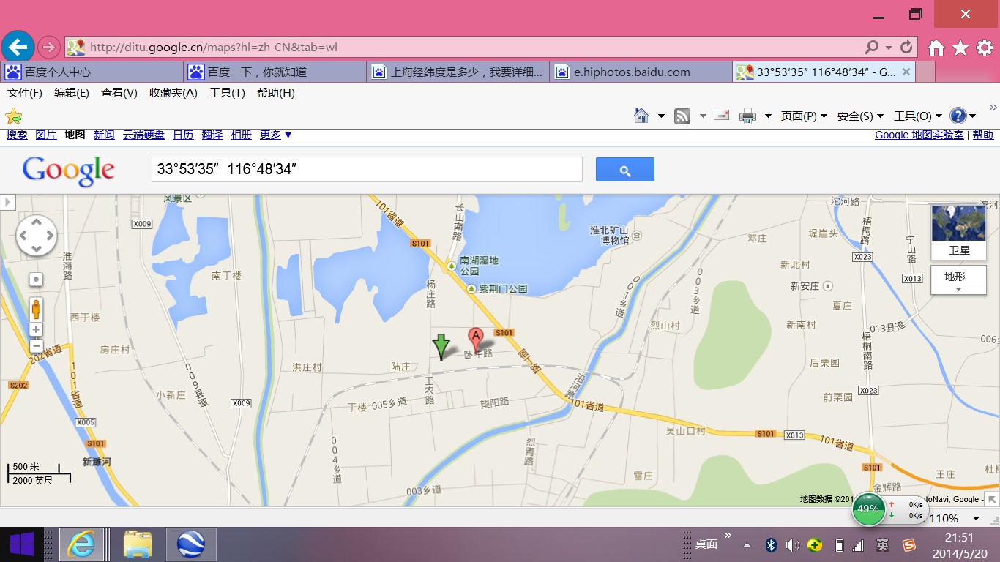The width and height of the screenshot is (1000, 562).
Task: Open browser settings gear icon
Action: point(985,48)
